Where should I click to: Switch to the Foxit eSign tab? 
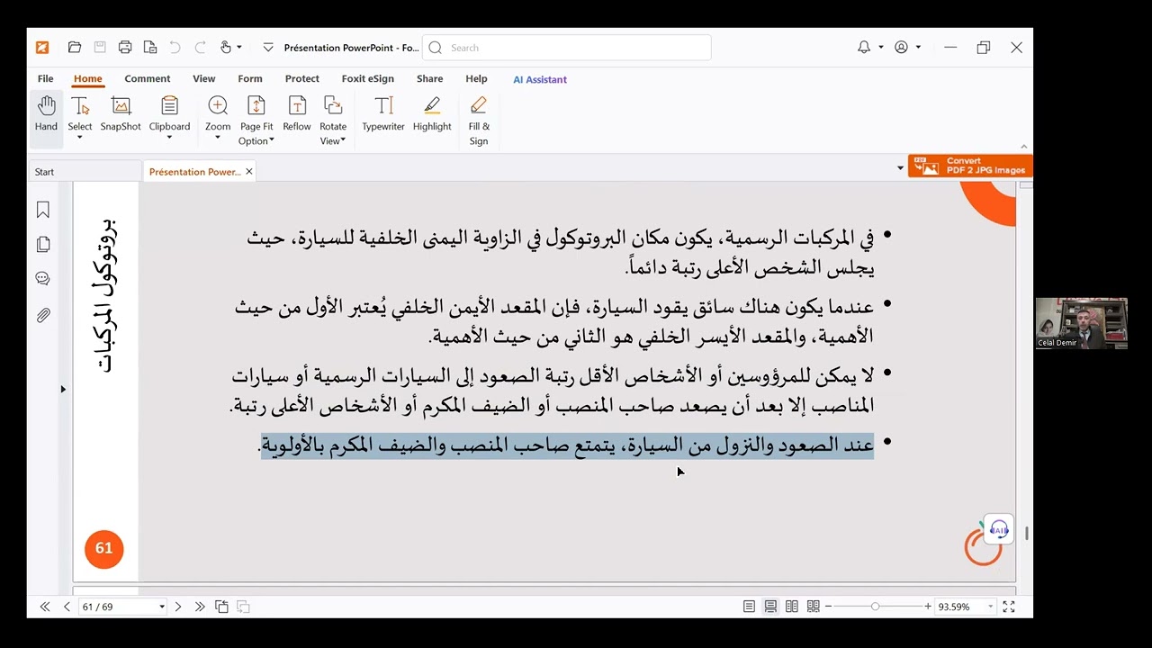pos(367,79)
